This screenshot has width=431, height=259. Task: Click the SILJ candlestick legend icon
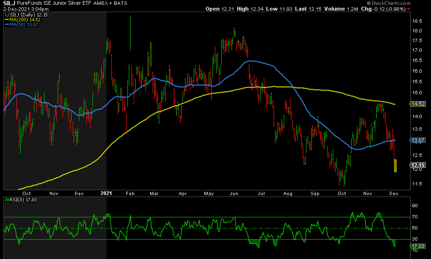[x=7, y=15]
